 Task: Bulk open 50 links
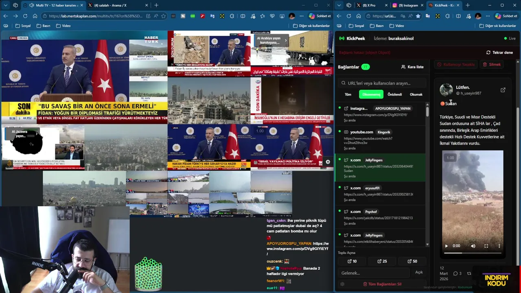412,261
